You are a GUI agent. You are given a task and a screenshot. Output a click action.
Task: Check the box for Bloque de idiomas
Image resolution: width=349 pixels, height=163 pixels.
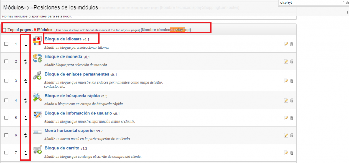click(6, 44)
